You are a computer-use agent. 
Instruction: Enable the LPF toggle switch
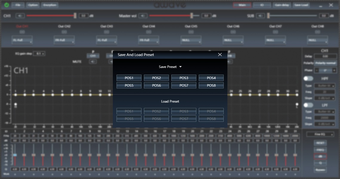308,105
